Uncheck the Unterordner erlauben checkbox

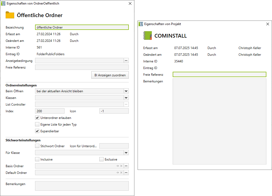pyautogui.click(x=37, y=118)
